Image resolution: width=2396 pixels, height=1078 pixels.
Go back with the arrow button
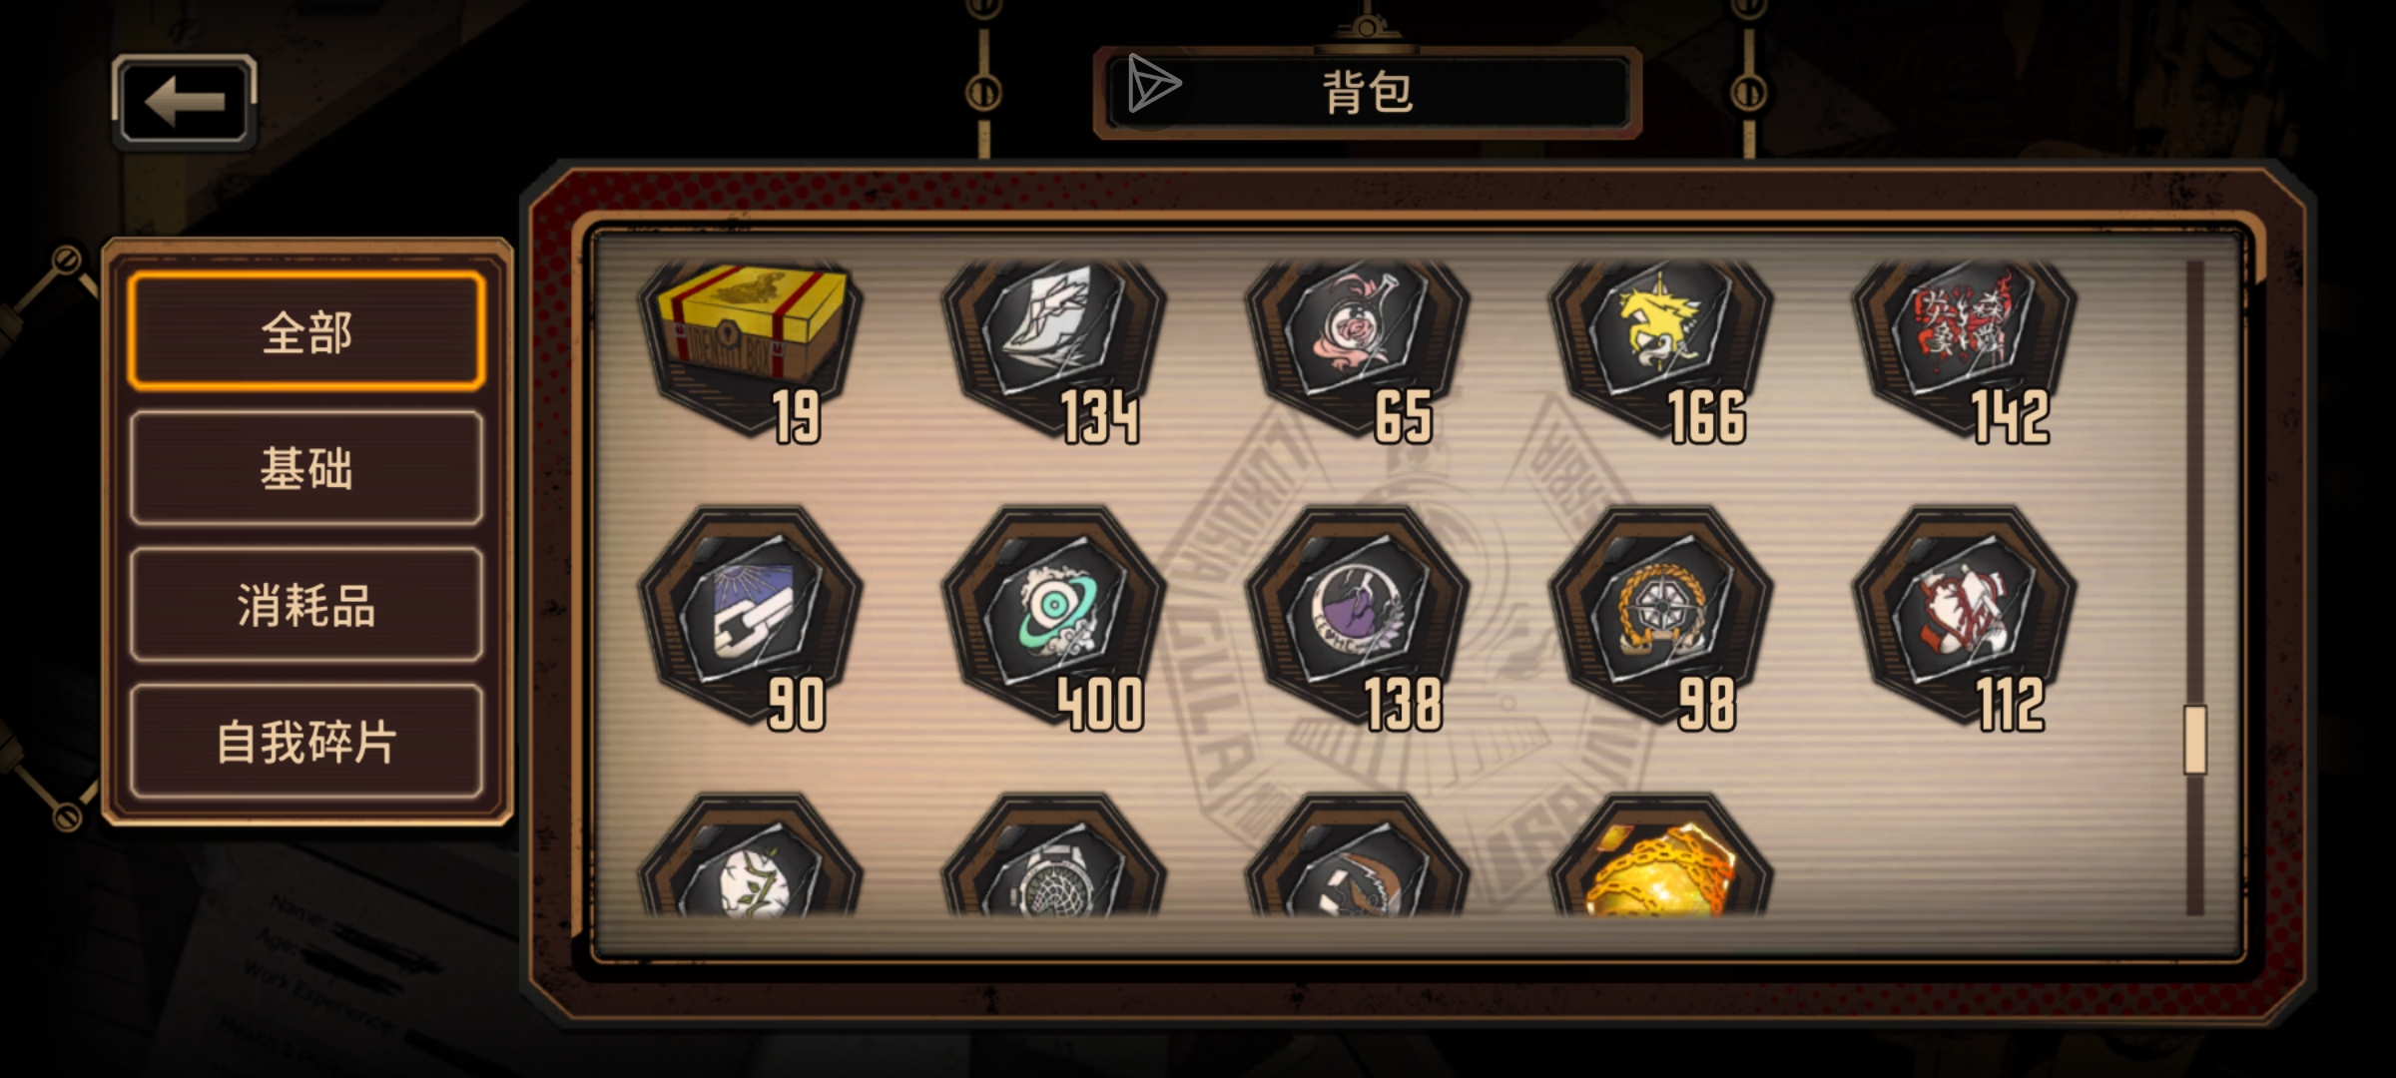(x=185, y=102)
